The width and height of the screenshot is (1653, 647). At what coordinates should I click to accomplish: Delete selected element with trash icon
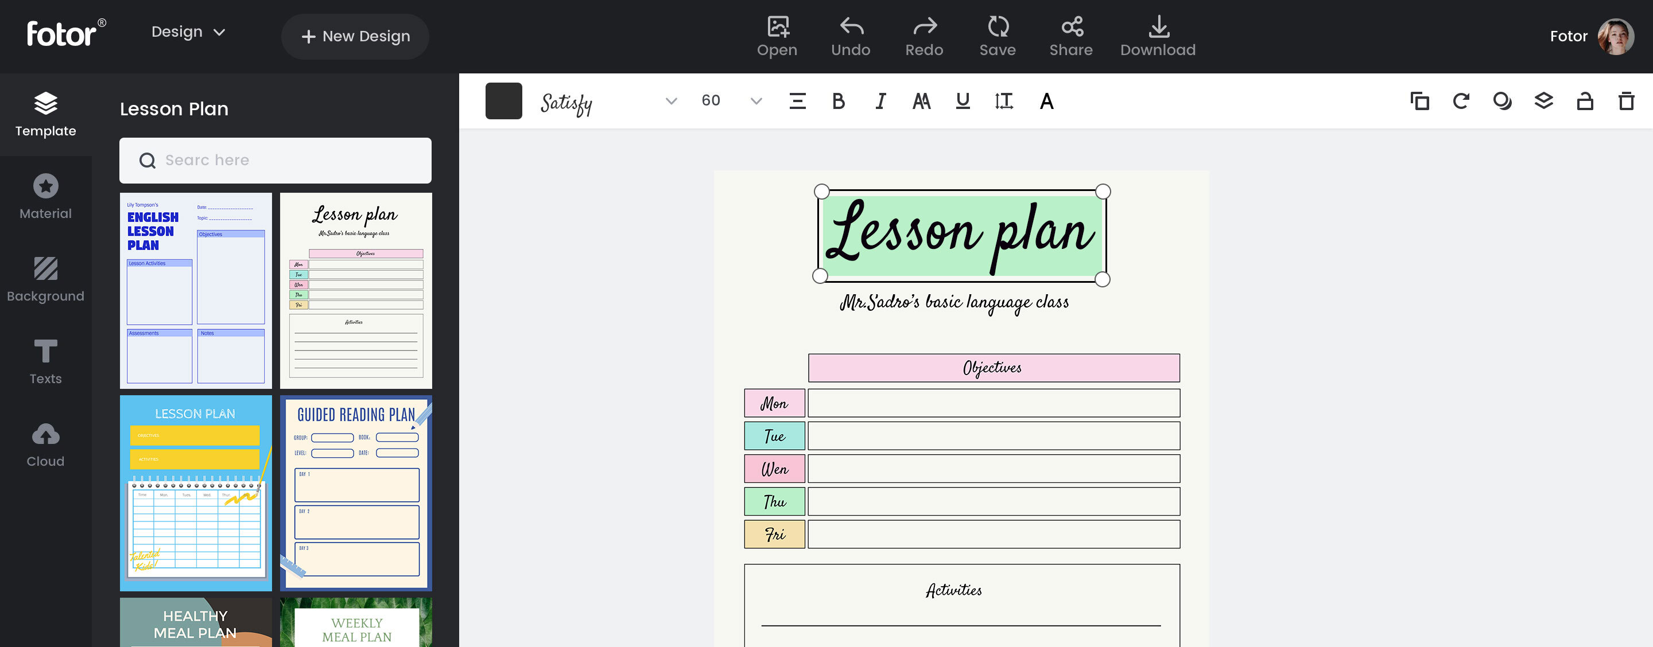coord(1625,102)
